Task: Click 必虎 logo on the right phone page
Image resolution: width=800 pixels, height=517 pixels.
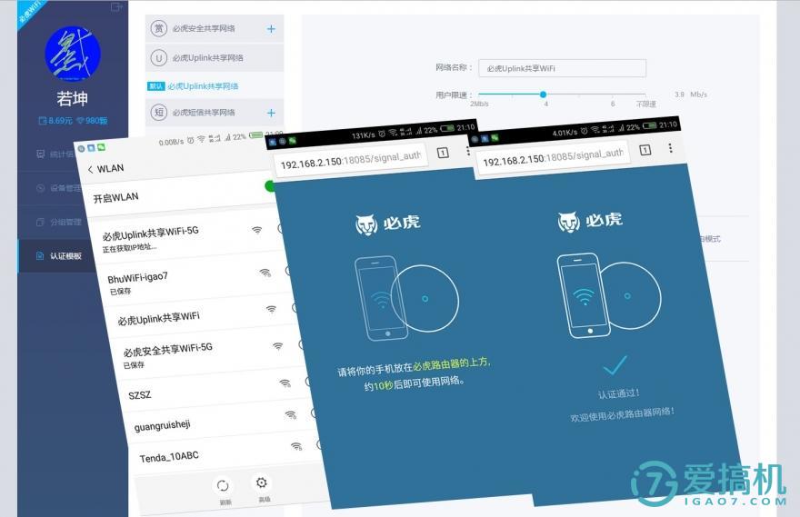Action: (x=590, y=222)
